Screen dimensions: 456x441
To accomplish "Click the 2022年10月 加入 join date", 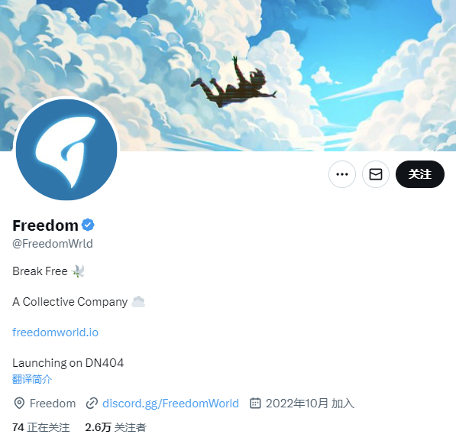I will (309, 404).
